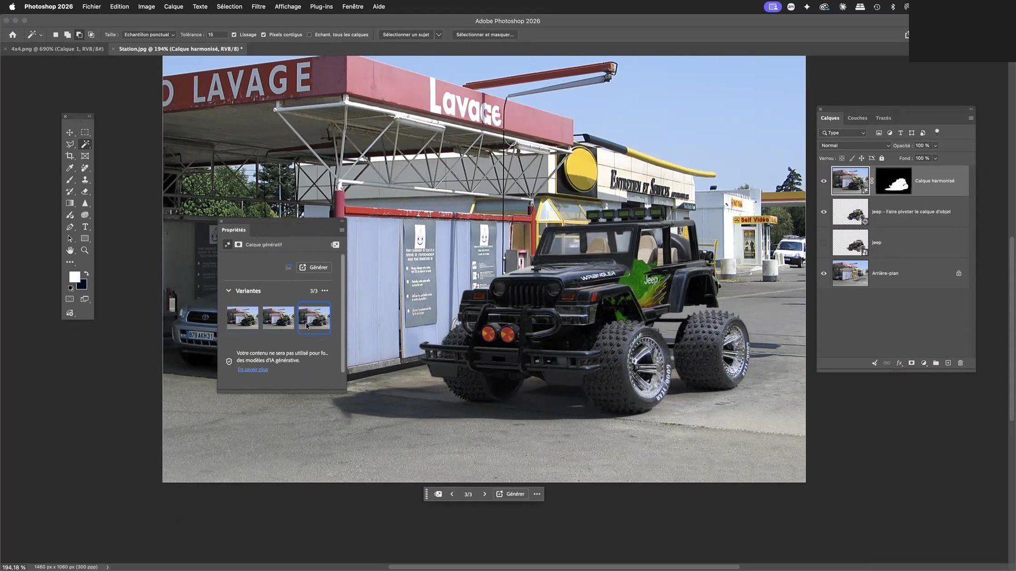Screen dimensions: 1016x571
Task: Switch to the Couches tab
Action: [857, 118]
